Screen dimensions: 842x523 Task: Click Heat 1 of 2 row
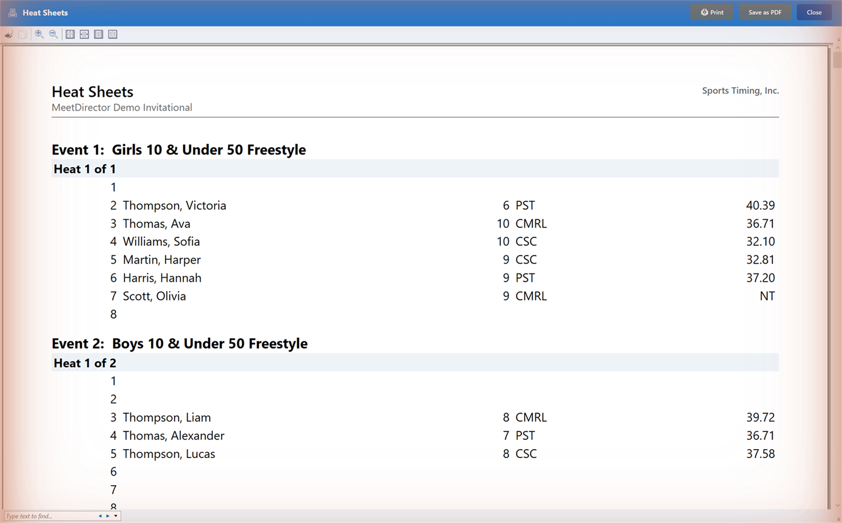[x=415, y=363]
